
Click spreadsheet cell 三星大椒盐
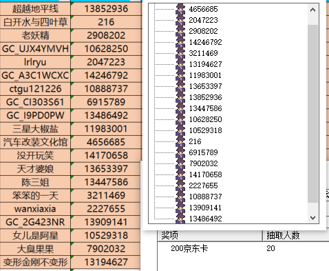(x=35, y=129)
